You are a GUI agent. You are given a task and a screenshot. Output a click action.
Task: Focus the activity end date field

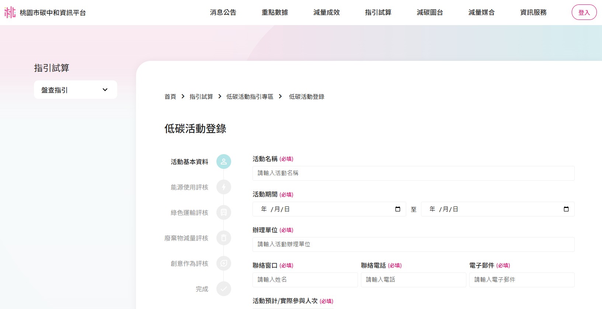498,209
